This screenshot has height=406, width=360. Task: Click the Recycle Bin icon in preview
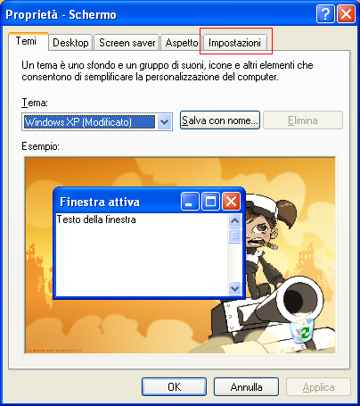302,330
